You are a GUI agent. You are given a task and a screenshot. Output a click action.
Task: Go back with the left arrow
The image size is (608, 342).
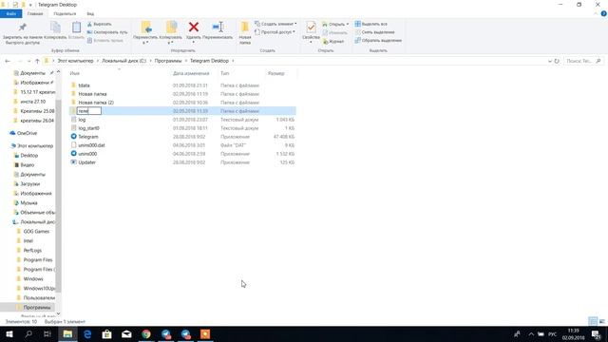click(8, 61)
